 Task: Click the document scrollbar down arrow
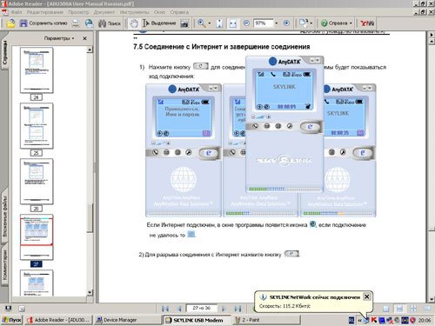[432, 299]
